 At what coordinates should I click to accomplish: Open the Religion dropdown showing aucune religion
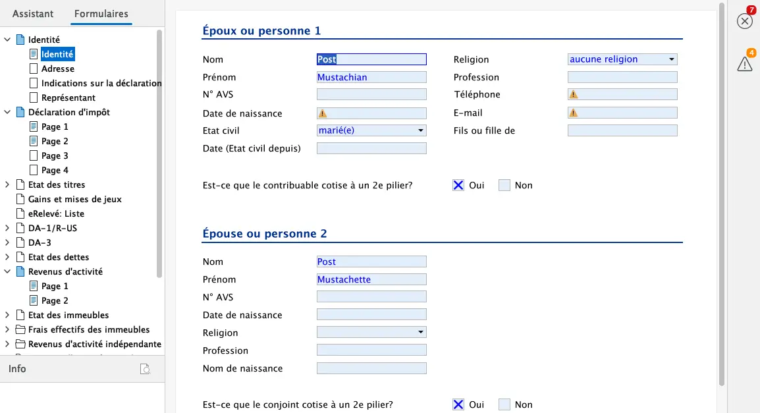tap(672, 59)
